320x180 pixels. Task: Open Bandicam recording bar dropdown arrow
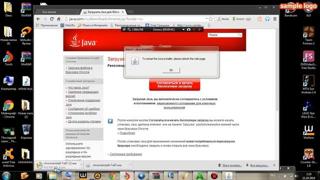click(x=183, y=29)
